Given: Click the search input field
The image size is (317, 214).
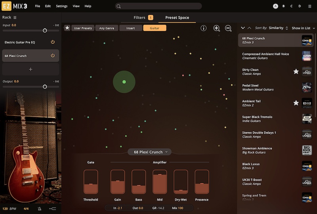Looking at the screenshot, I should 158,6.
